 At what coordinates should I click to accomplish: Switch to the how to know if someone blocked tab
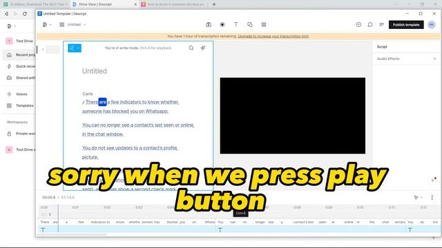173,4
